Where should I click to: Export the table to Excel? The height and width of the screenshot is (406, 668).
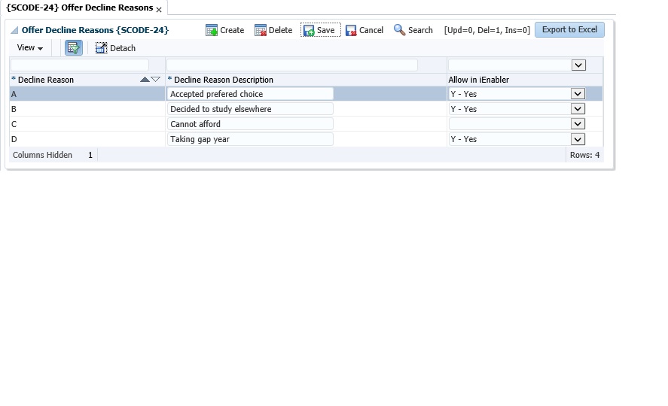[x=569, y=30]
